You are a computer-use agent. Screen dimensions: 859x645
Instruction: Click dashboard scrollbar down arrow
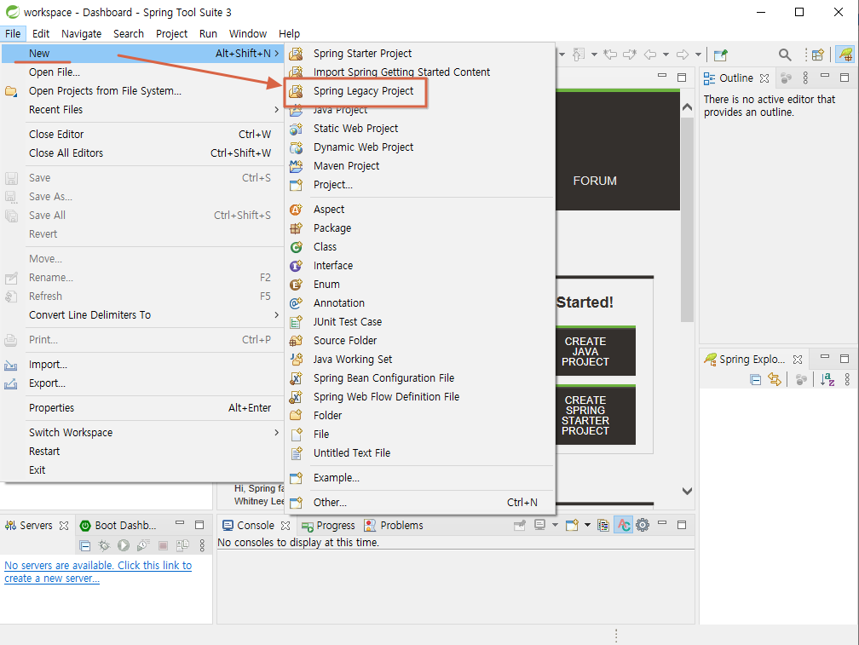pos(687,491)
